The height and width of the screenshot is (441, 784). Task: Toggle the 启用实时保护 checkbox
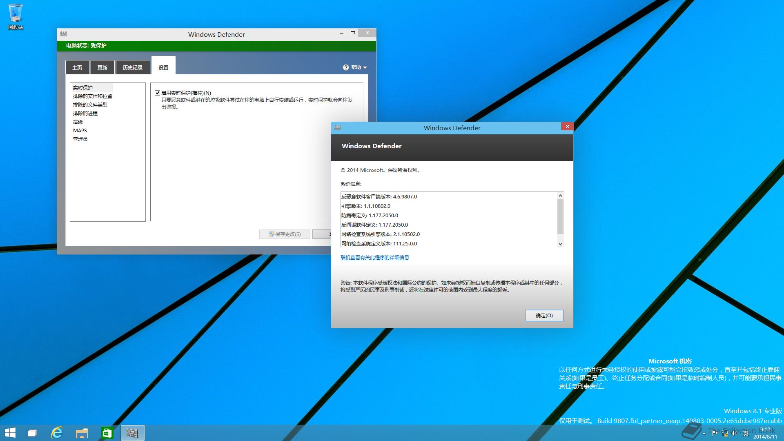click(x=157, y=93)
